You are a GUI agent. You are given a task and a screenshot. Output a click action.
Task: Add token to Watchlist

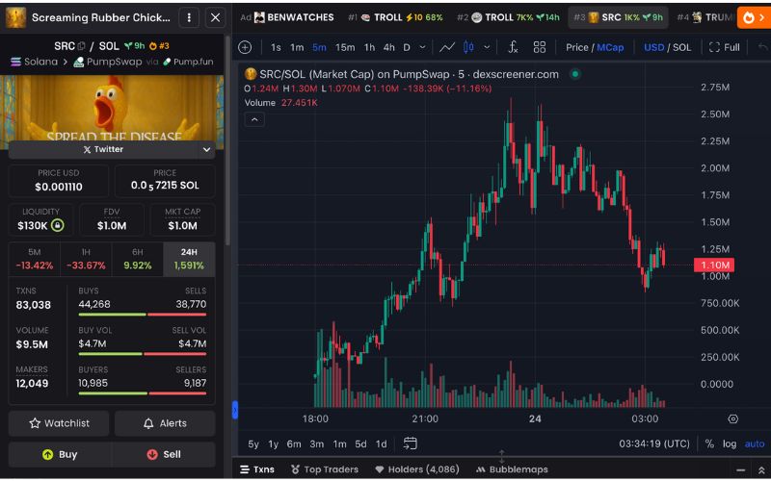(59, 423)
